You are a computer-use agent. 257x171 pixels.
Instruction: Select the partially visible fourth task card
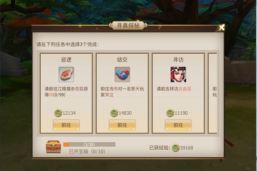click(212, 93)
